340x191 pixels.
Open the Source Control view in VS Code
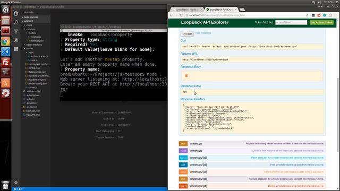click(16, 31)
